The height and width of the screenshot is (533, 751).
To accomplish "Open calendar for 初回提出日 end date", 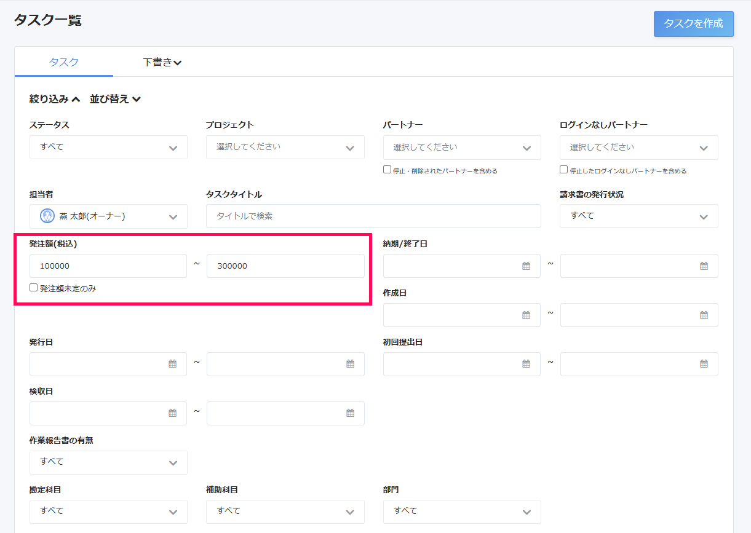I will click(704, 364).
